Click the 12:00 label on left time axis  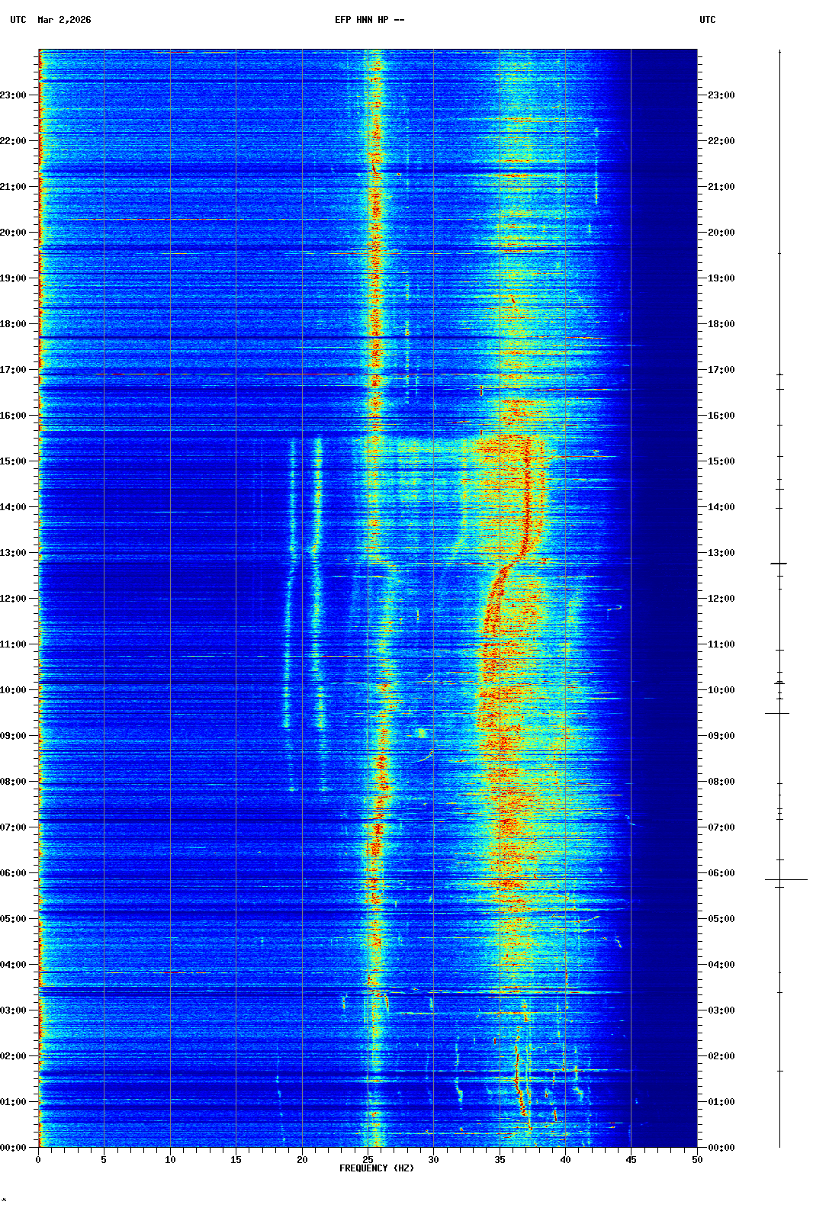click(x=13, y=599)
